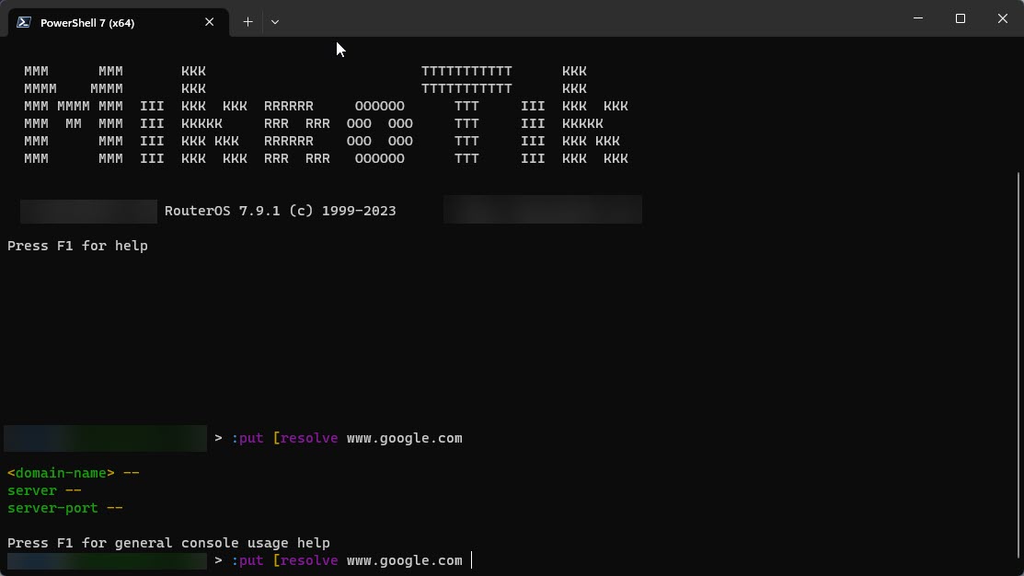Close the terminal window
The image size is (1024, 576).
1003,18
